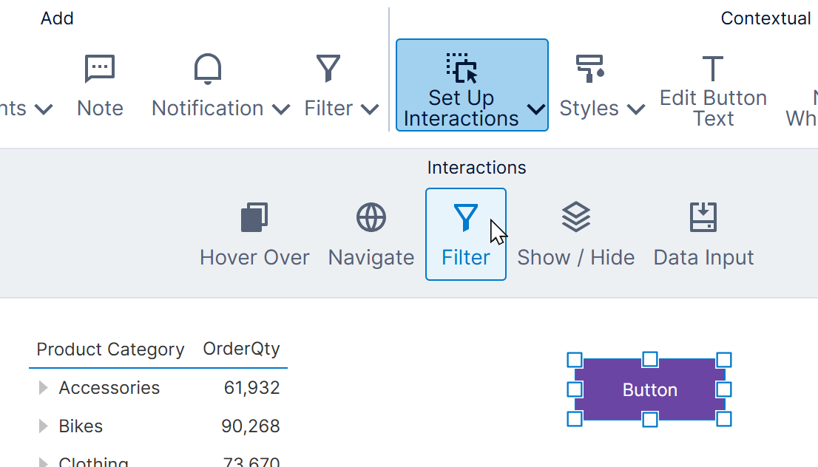Screen dimensions: 818x467
Task: Open the Notification dropdown arrow
Action: coord(280,109)
